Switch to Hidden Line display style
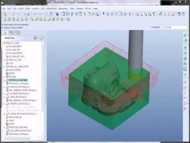 point(112,14)
